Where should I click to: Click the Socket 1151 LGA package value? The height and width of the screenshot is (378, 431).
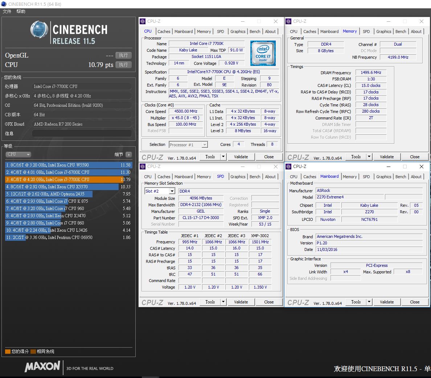tap(206, 56)
